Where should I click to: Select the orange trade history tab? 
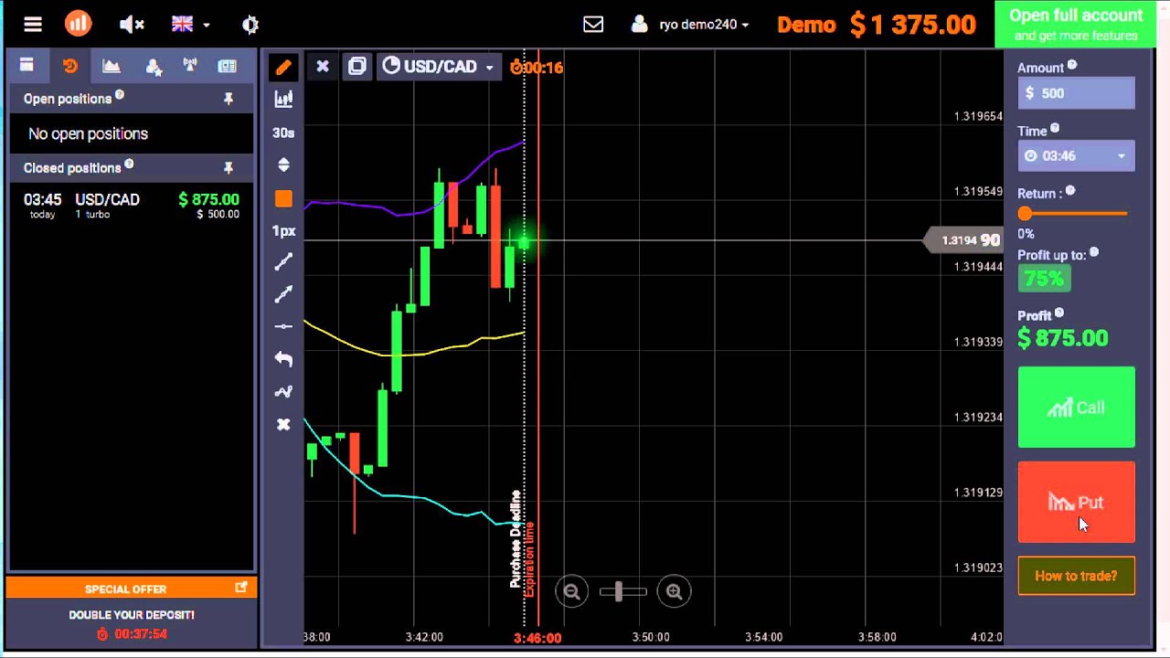(70, 66)
